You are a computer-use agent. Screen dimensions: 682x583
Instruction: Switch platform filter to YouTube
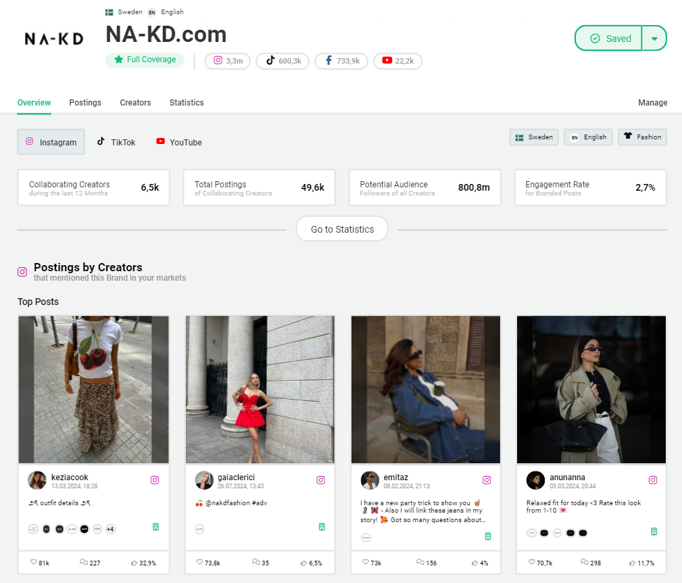[x=178, y=142]
